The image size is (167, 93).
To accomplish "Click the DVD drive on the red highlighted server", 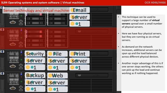I will tap(92, 31).
